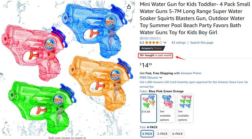Open rating breakdown chevron beside stars
Viewport: 252px width, 139px height.
pos(165,43)
